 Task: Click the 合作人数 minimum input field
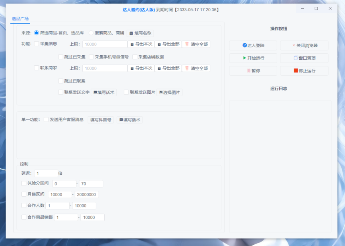tap(57, 206)
